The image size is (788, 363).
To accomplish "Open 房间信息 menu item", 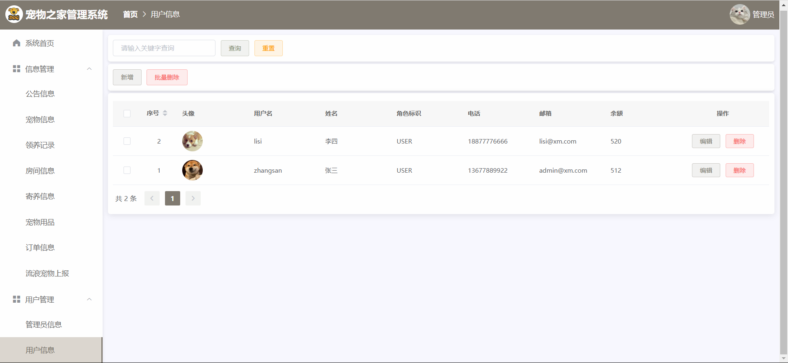I will [x=51, y=171].
